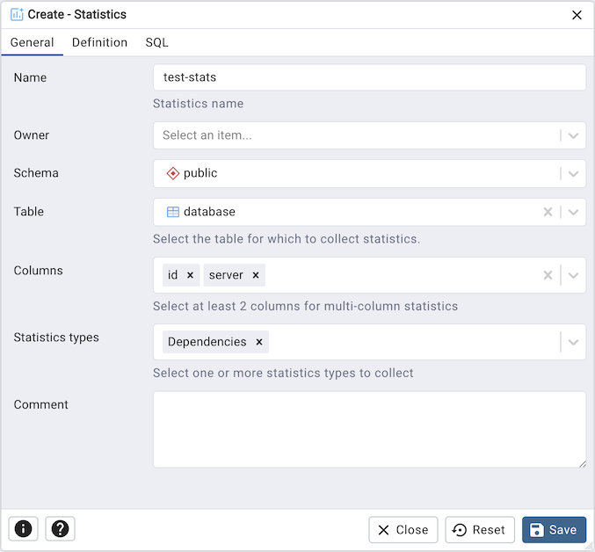Open the help question mark icon

60,528
